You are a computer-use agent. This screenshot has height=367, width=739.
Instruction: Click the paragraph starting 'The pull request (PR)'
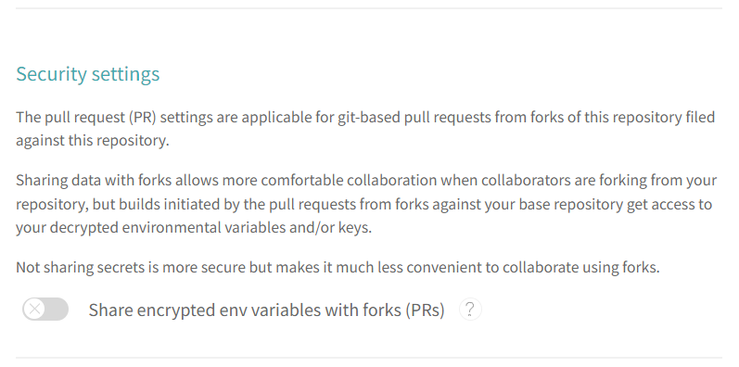tap(365, 129)
